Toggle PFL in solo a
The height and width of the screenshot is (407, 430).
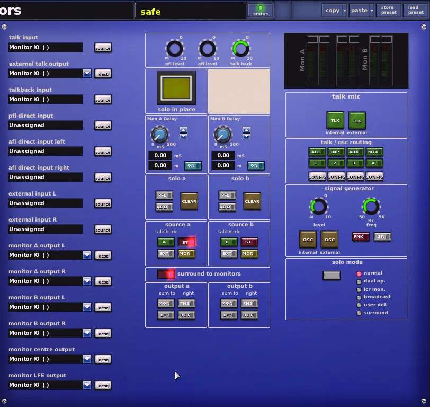[164, 196]
